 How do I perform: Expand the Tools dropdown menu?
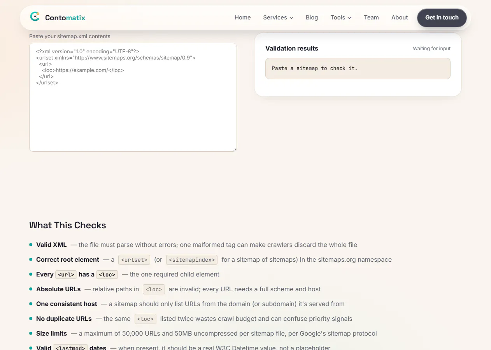341,17
